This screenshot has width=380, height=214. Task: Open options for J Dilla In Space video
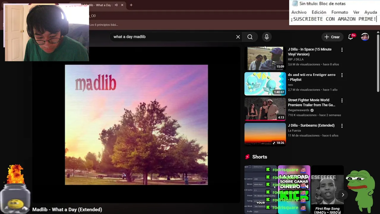point(342,50)
